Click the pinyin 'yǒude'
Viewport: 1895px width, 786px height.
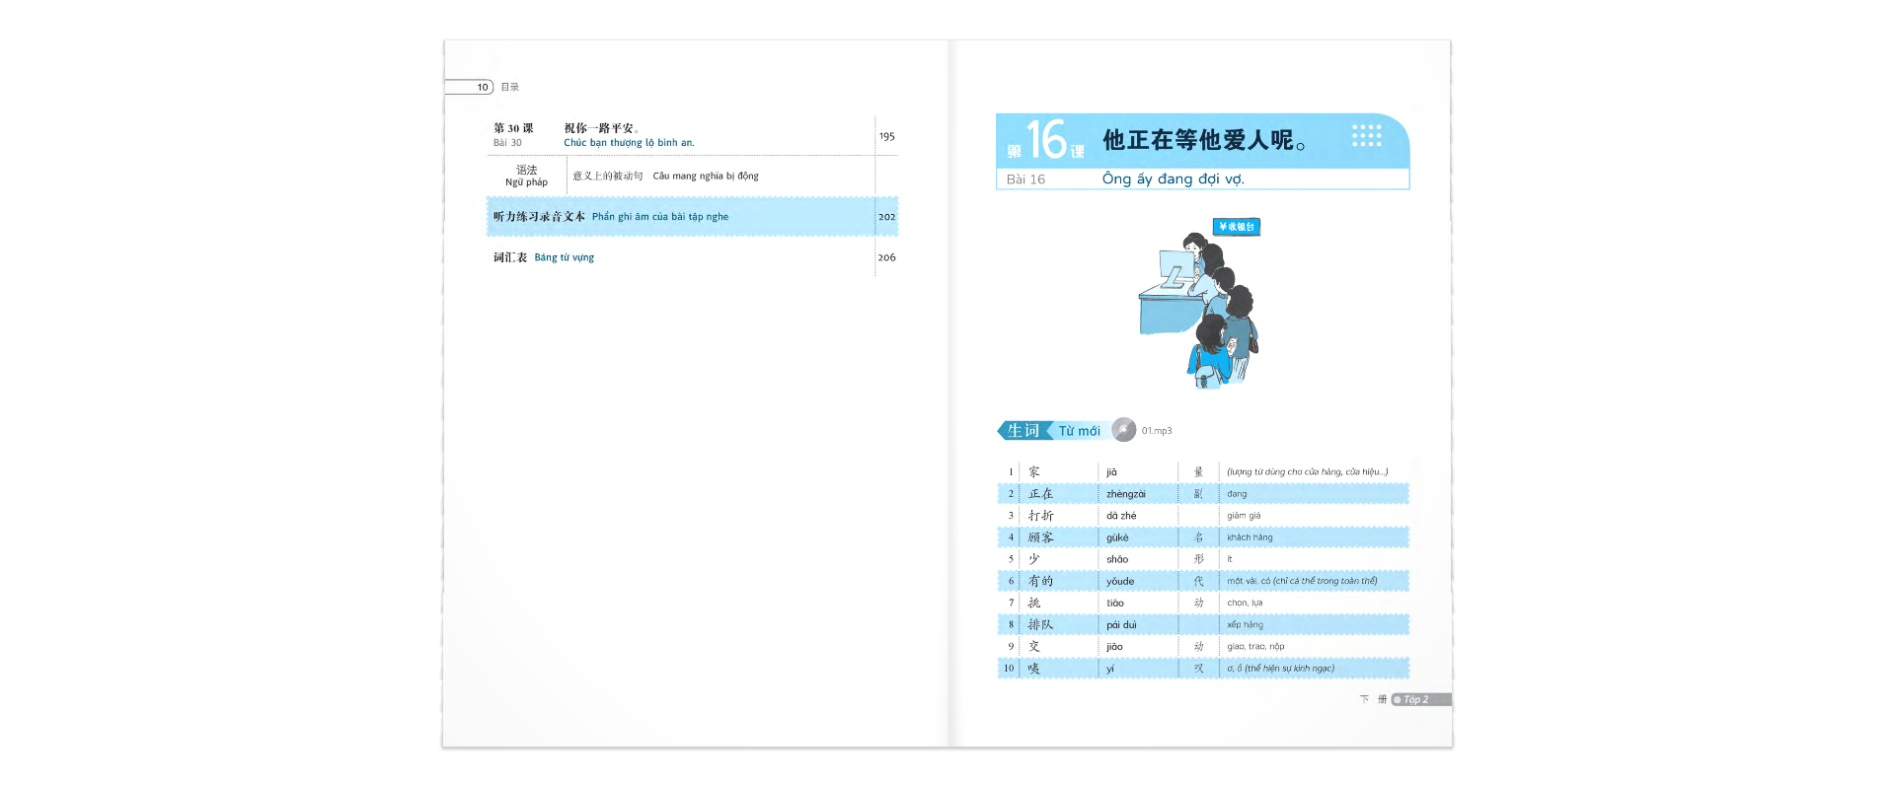click(1120, 581)
